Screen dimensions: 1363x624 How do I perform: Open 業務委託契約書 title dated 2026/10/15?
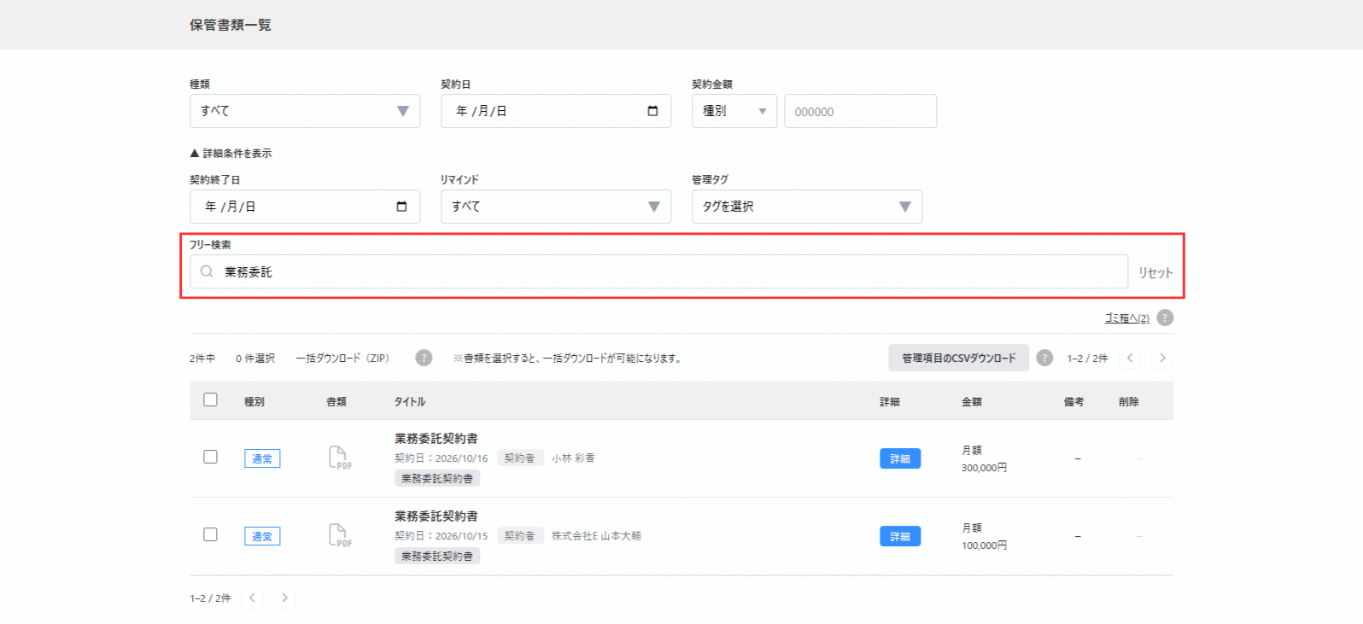tap(436, 516)
